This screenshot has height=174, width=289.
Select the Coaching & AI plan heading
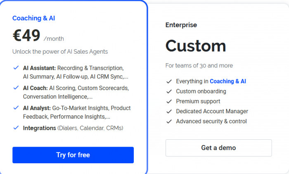point(33,18)
